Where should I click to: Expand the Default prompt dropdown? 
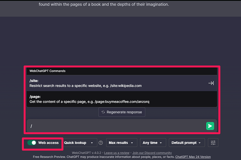(x=187, y=143)
